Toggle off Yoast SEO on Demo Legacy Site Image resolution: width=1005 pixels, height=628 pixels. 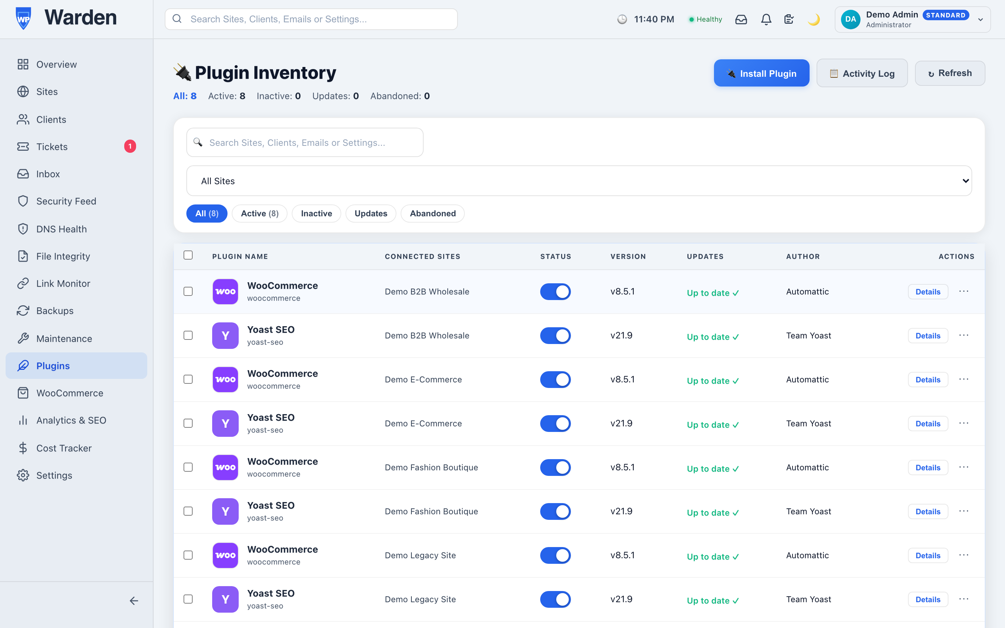coord(555,600)
